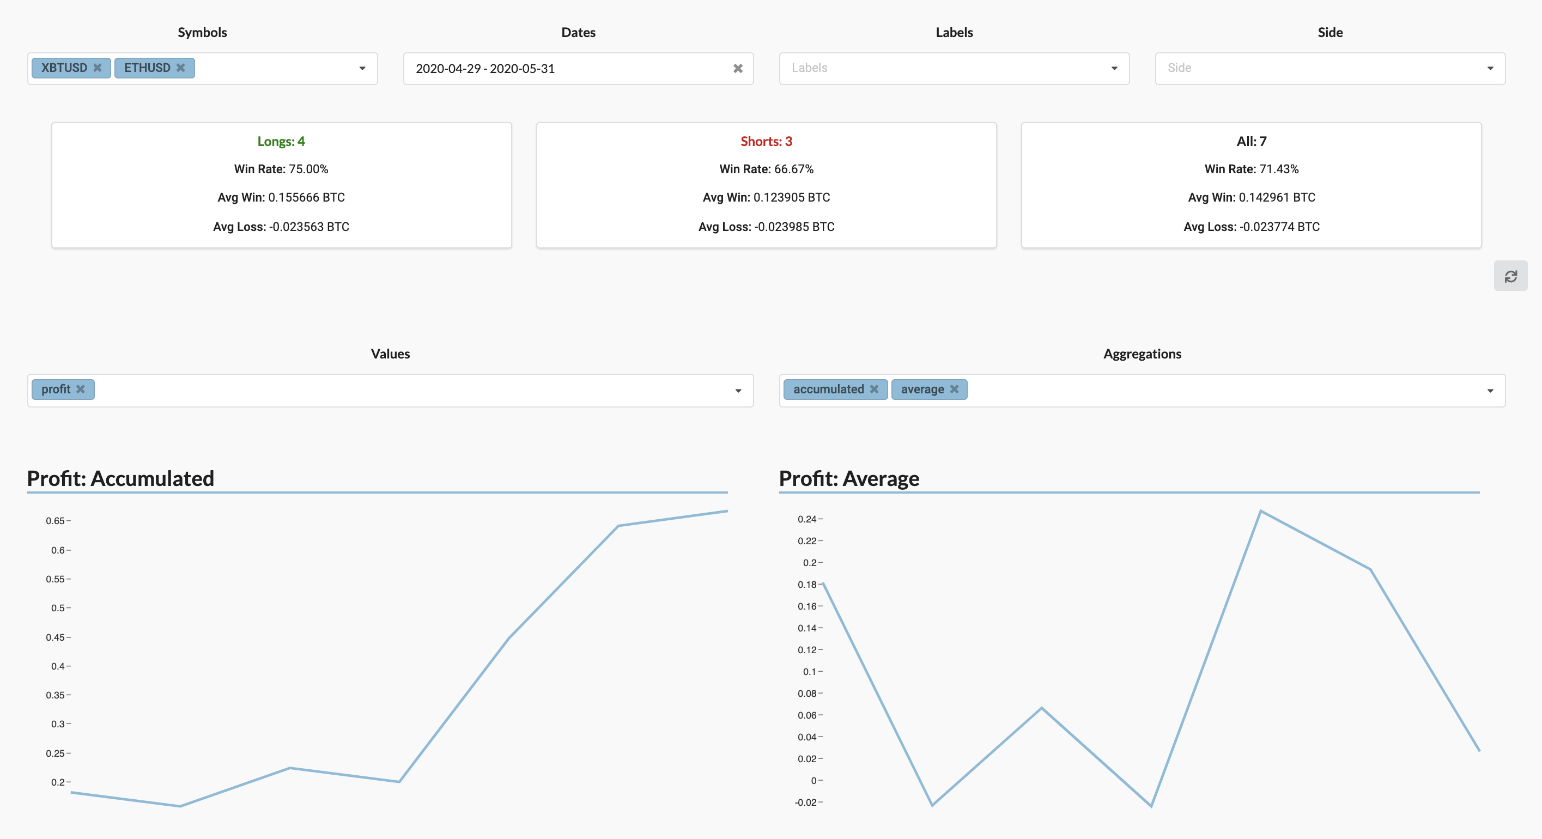The image size is (1542, 839).
Task: Click the 0.24 axis tick on Average chart
Action: pos(807,519)
